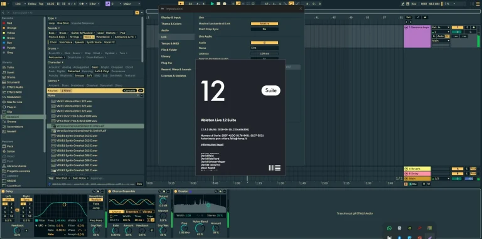Toggle the Start Stop Sync setting
The width and height of the screenshot is (482, 239).
[264, 29]
